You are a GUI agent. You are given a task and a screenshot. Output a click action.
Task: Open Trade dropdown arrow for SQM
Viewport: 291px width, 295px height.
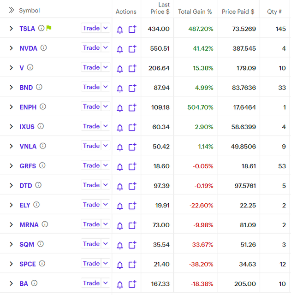click(x=106, y=244)
